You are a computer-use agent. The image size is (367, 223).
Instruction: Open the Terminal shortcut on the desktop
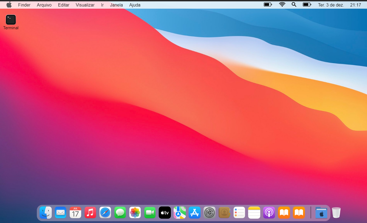[x=11, y=20]
